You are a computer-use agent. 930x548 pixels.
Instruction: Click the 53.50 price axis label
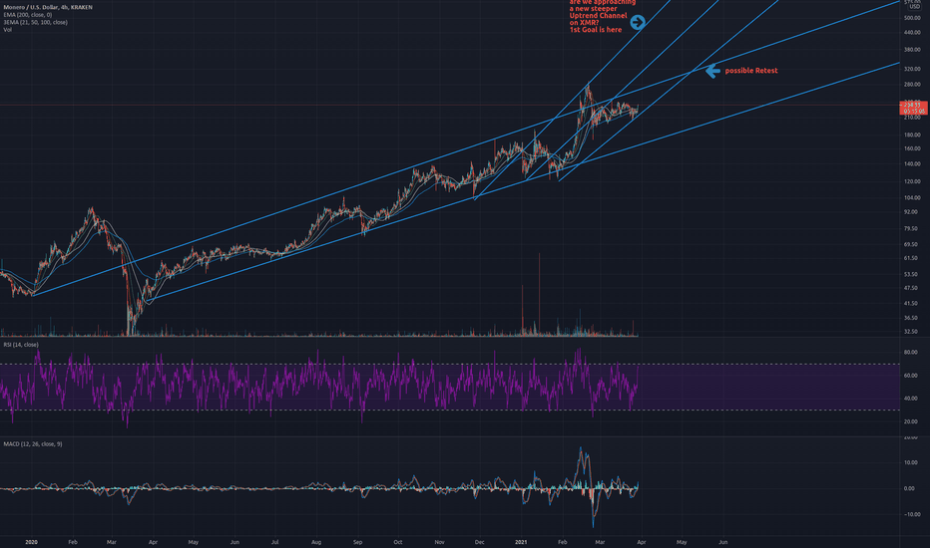[910, 275]
